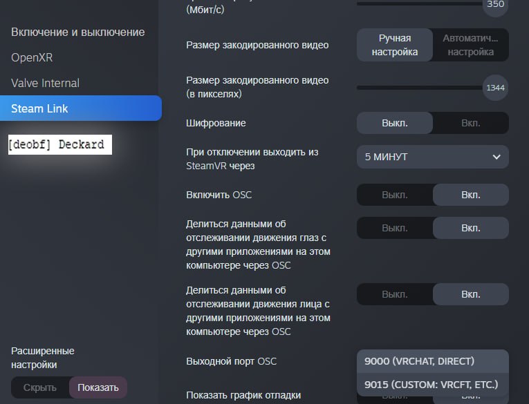Open the Включение и выключение settings section

pyautogui.click(x=77, y=32)
